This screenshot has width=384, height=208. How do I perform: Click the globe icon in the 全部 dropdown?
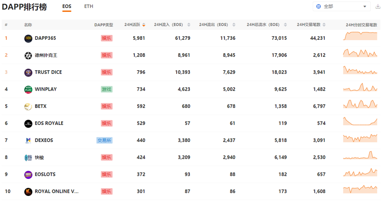[x=318, y=7]
